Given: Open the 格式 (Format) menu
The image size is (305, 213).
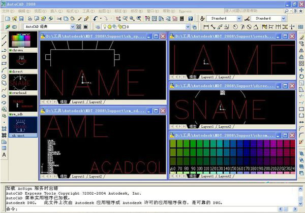Looking at the screenshot, I should point(72,11).
